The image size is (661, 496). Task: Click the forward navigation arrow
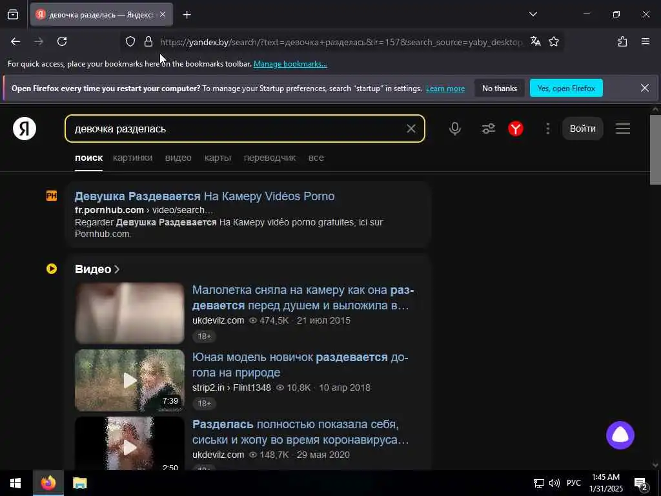click(x=39, y=41)
